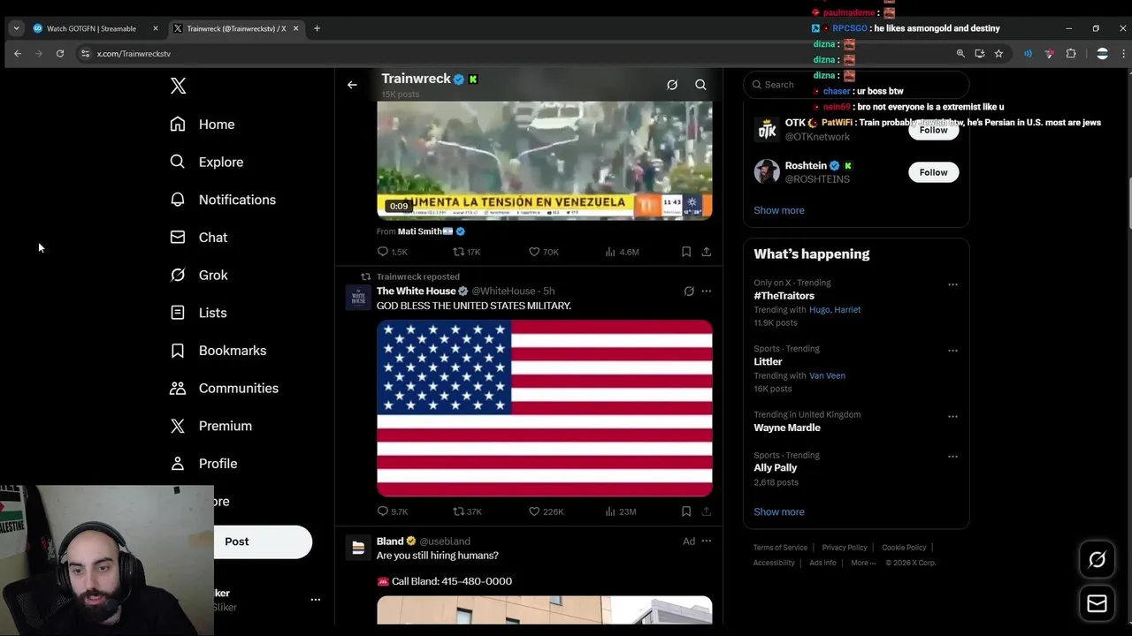The image size is (1132, 636).
Task: Open Bookmarks from the sidebar
Action: pyautogui.click(x=218, y=351)
